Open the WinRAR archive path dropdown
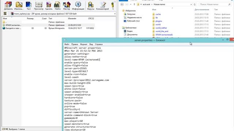The height and width of the screenshot is (131, 234). pyautogui.click(x=114, y=14)
